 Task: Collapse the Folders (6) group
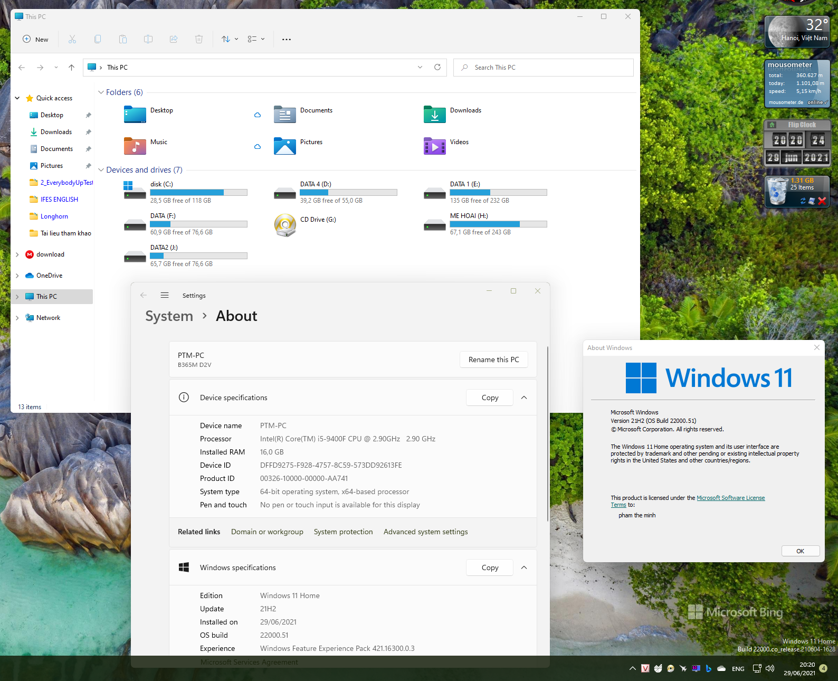pyautogui.click(x=101, y=92)
